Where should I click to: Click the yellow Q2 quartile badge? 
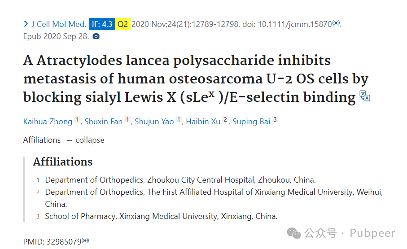tap(123, 24)
